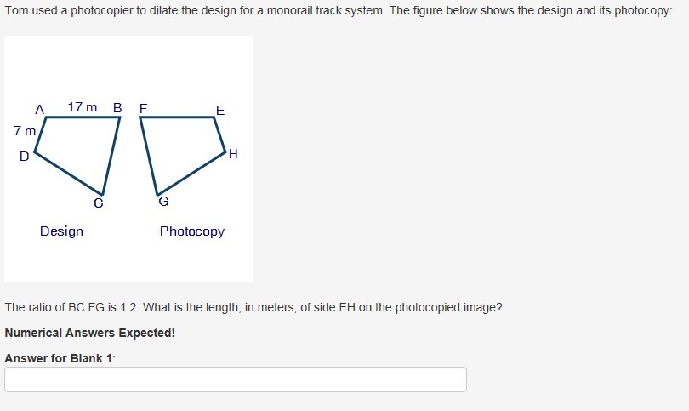Select the "Photocopy" caption under the figure
Screen dimensions: 689x411
point(192,231)
